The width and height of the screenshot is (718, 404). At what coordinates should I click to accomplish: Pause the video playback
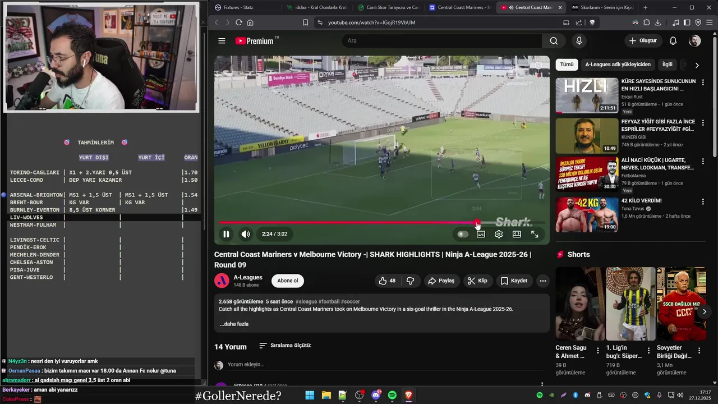[226, 234]
